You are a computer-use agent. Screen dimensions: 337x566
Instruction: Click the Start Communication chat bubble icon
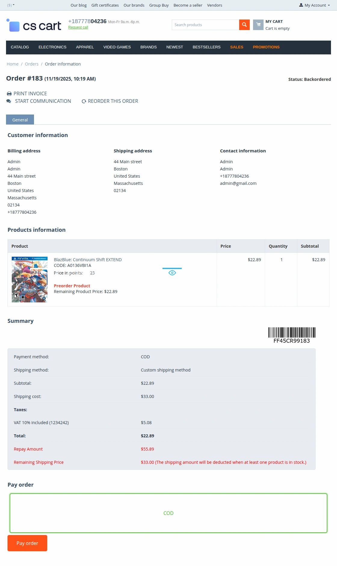coord(9,101)
